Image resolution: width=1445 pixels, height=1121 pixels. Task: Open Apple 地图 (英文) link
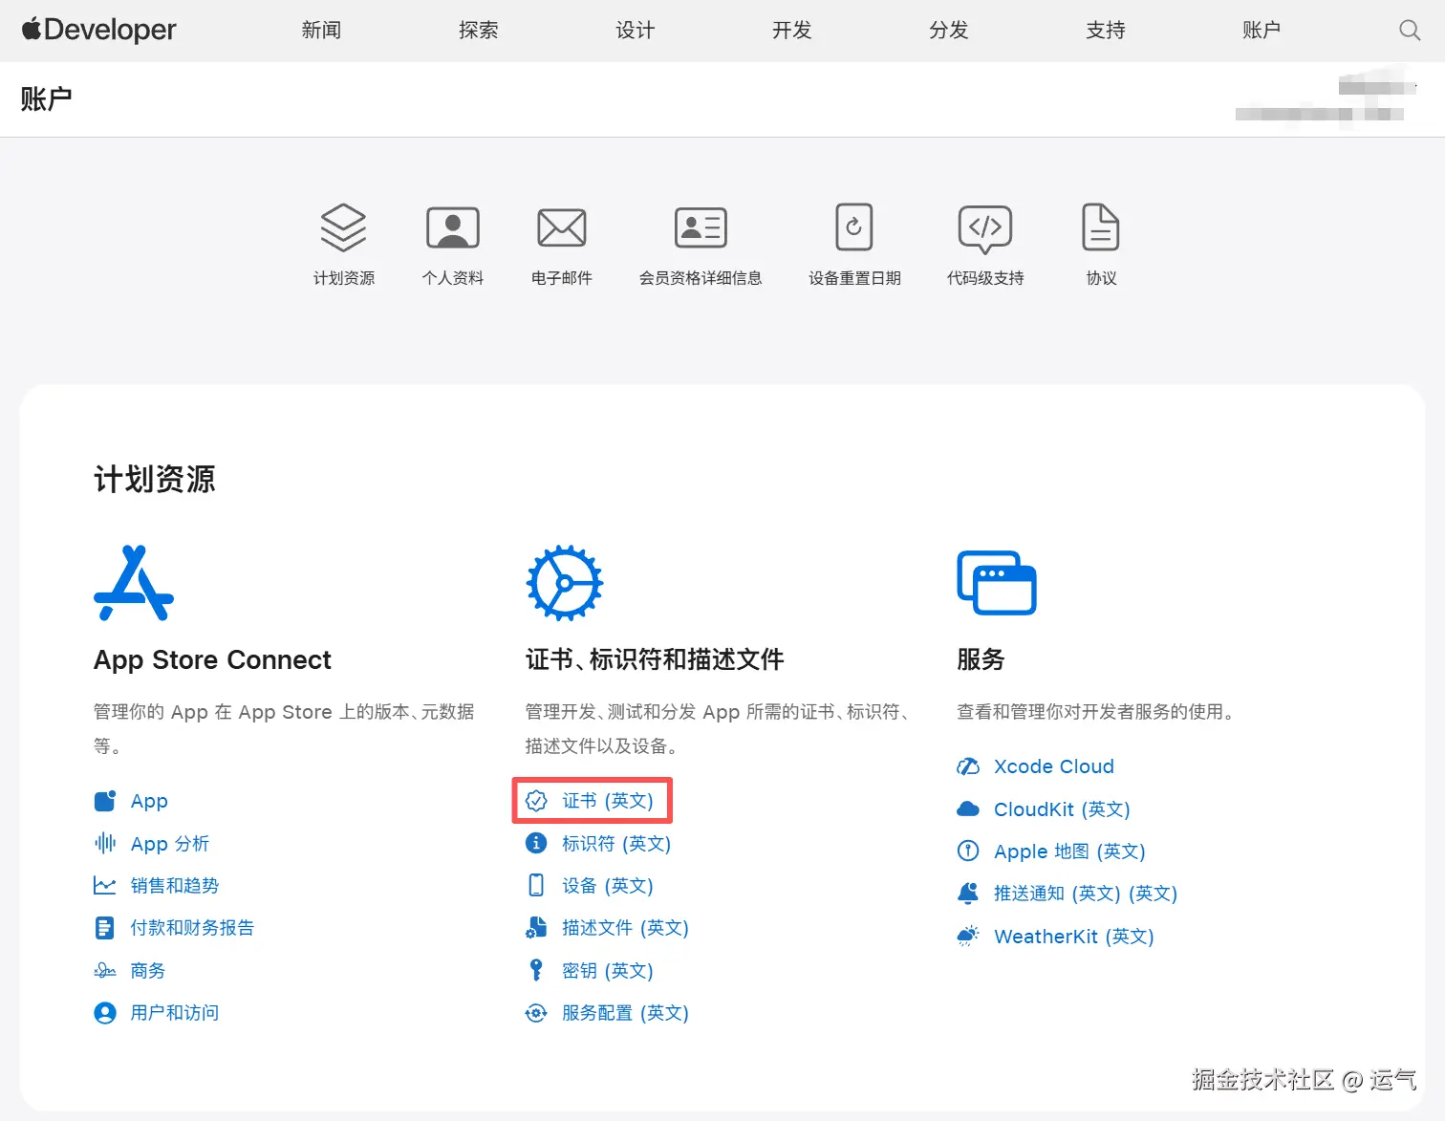coord(1069,852)
